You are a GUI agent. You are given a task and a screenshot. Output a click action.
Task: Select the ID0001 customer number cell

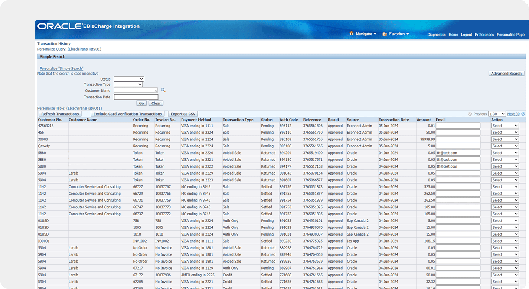43,241
